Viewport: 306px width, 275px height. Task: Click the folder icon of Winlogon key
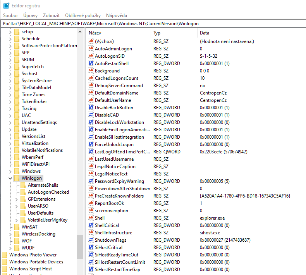(17, 178)
